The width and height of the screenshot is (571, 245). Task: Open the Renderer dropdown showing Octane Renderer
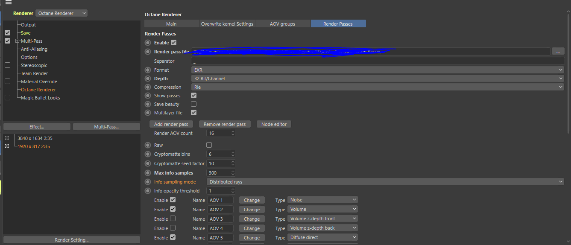(x=61, y=13)
